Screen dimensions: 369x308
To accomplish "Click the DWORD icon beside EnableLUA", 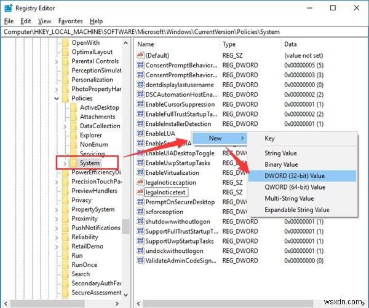I will point(140,133).
